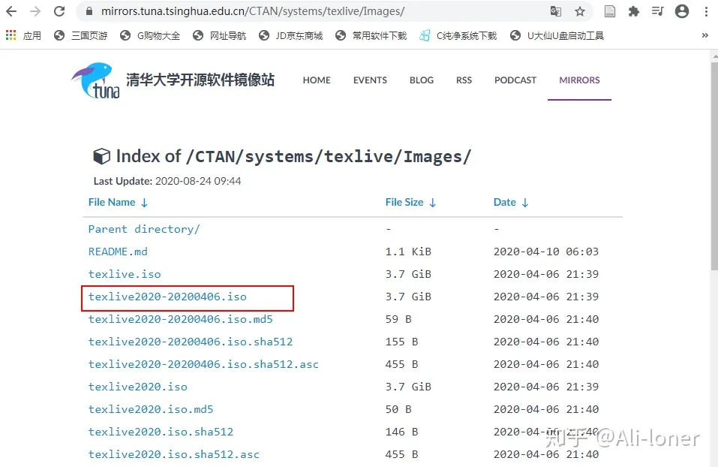Open the JD京东商城 bookmark
This screenshot has width=718, height=467.
tap(291, 35)
